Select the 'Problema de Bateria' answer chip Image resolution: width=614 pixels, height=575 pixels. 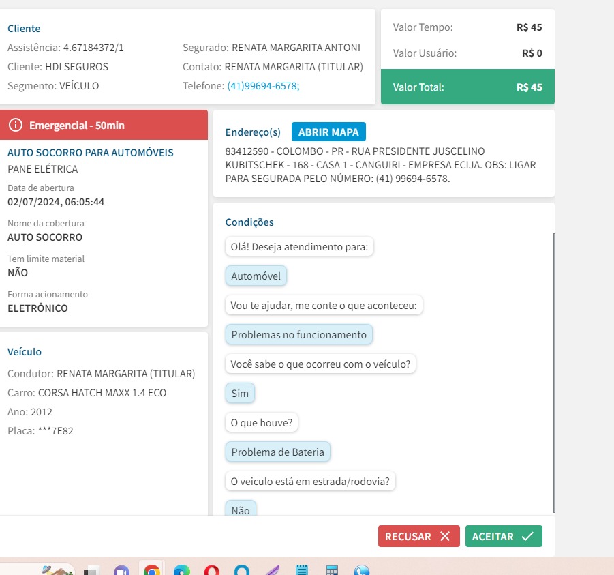pos(277,452)
